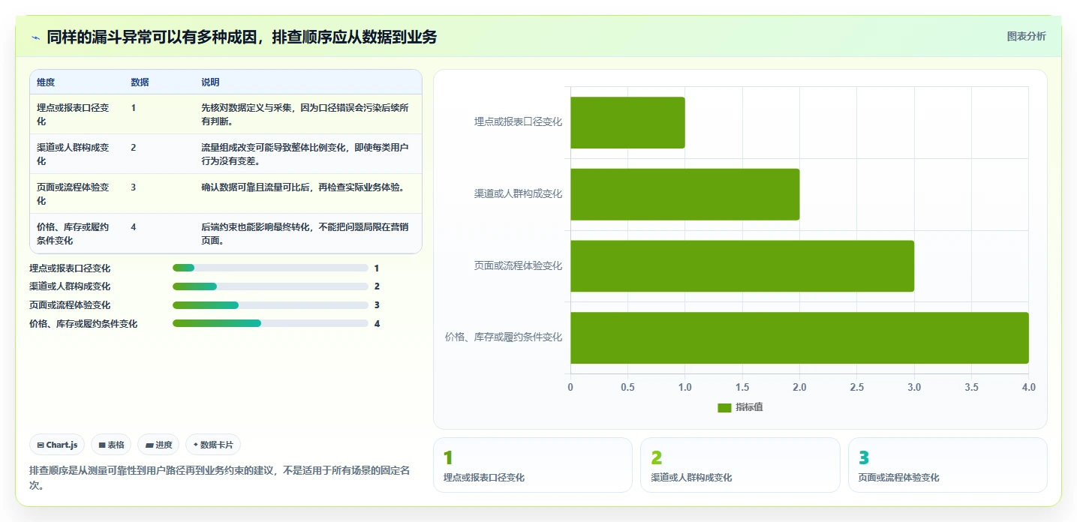
Task: Select the Chart.js tag chip
Action: [58, 445]
